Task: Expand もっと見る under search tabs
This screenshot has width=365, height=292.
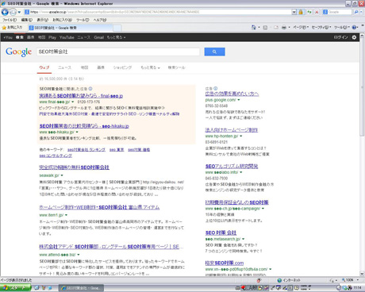Action: tap(150, 67)
